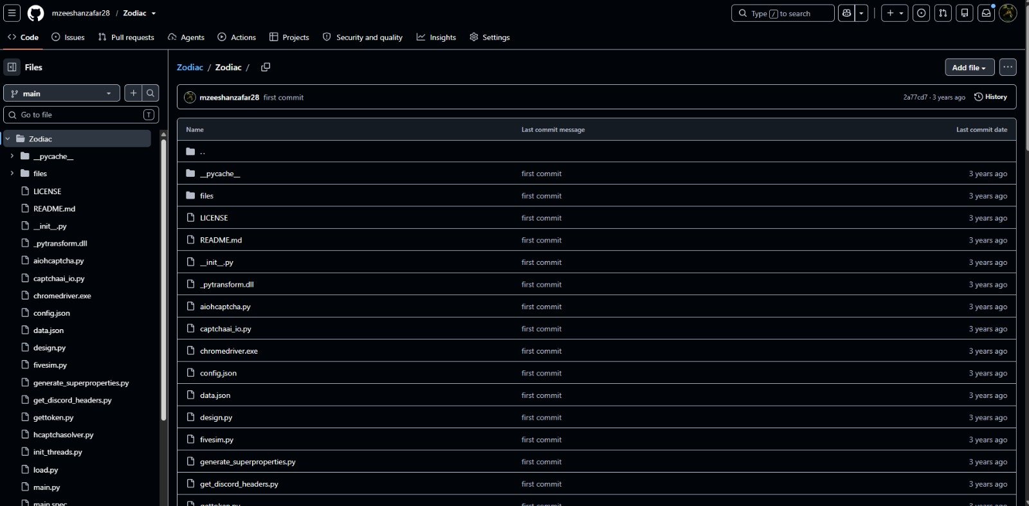Open the repositories icon in the header
This screenshot has height=506, width=1029.
pyautogui.click(x=965, y=13)
